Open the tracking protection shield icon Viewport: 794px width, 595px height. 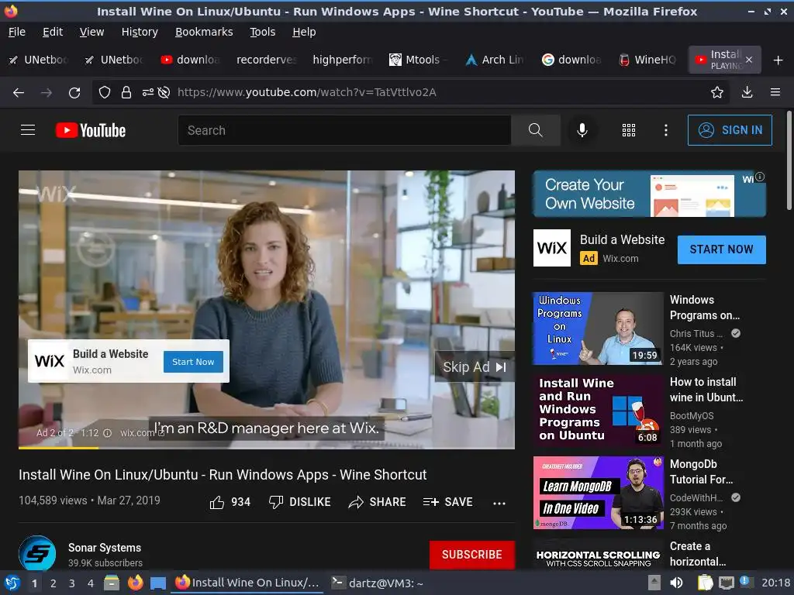[x=105, y=93]
